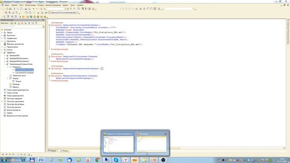Click the Redo arrow toolbar icon
This screenshot has height=163, width=290.
point(37,9)
